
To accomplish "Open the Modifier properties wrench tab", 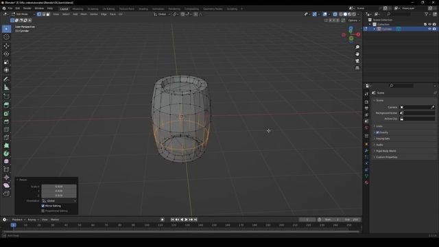I will tap(366, 151).
